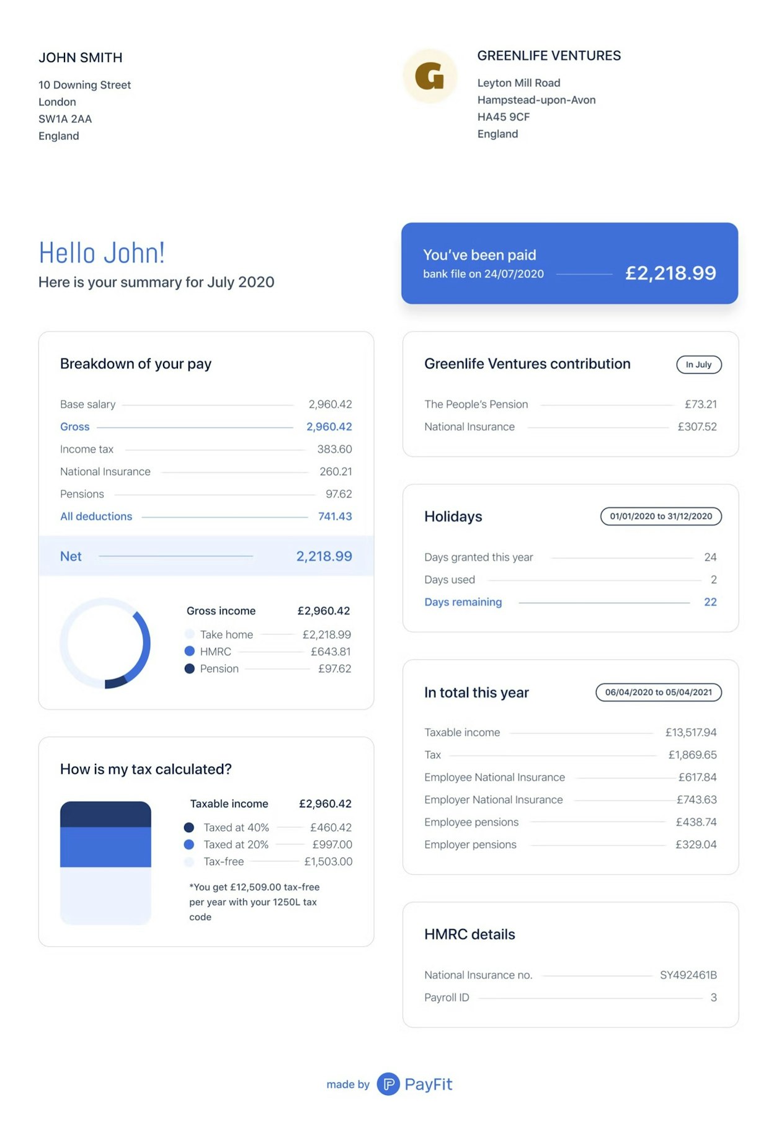Click the Income tax value 383.60
The width and height of the screenshot is (774, 1139).
tap(335, 449)
